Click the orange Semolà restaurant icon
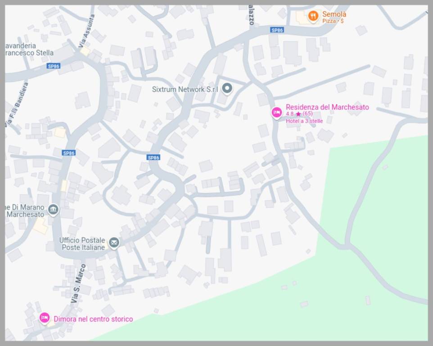The image size is (433, 346). point(313,17)
